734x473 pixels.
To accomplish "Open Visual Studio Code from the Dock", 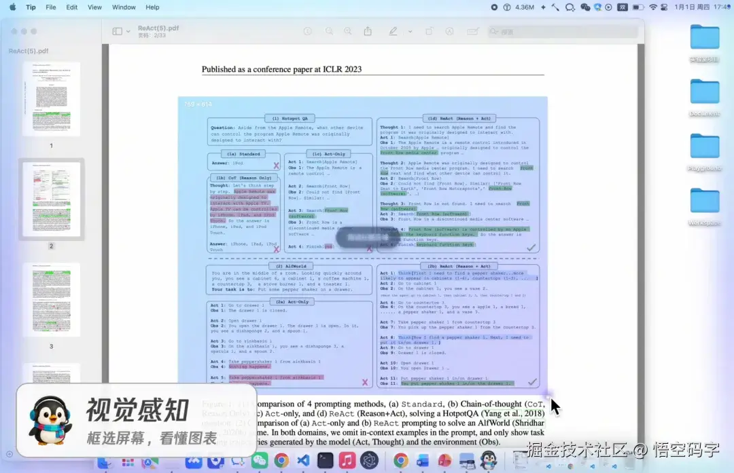I will pyautogui.click(x=303, y=461).
